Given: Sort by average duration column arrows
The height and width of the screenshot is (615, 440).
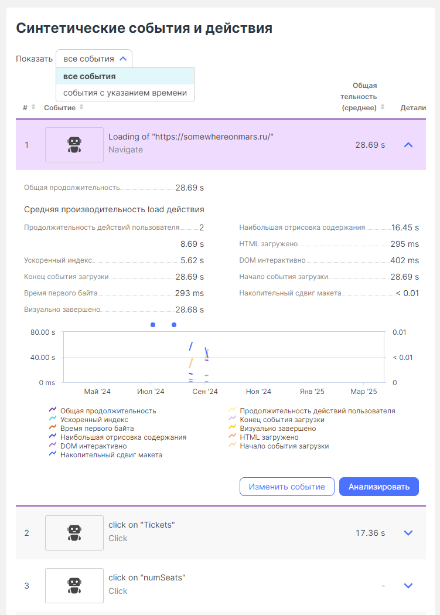Looking at the screenshot, I should [x=383, y=107].
